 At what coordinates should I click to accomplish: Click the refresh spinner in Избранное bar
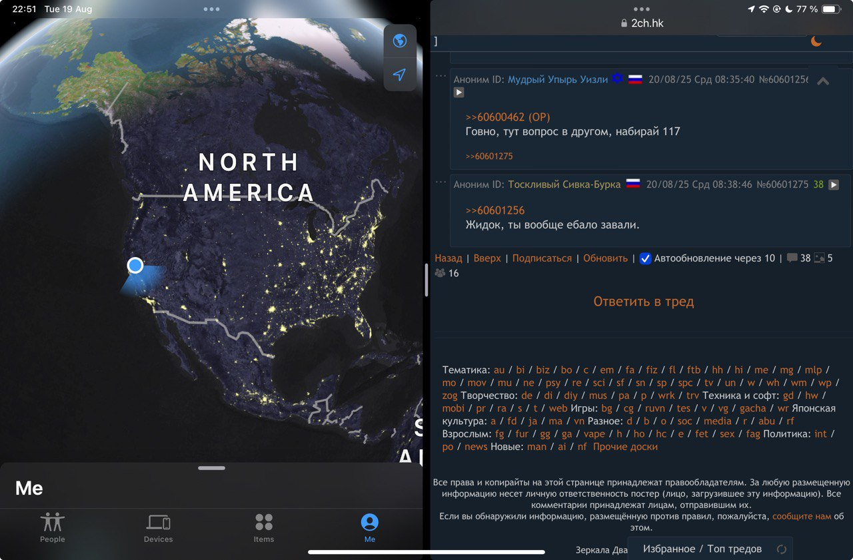pyautogui.click(x=782, y=549)
